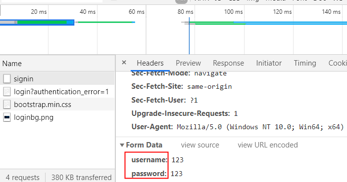Screen dimensions: 347x182
Task: Open the Initiator tab
Action: [x=269, y=63]
